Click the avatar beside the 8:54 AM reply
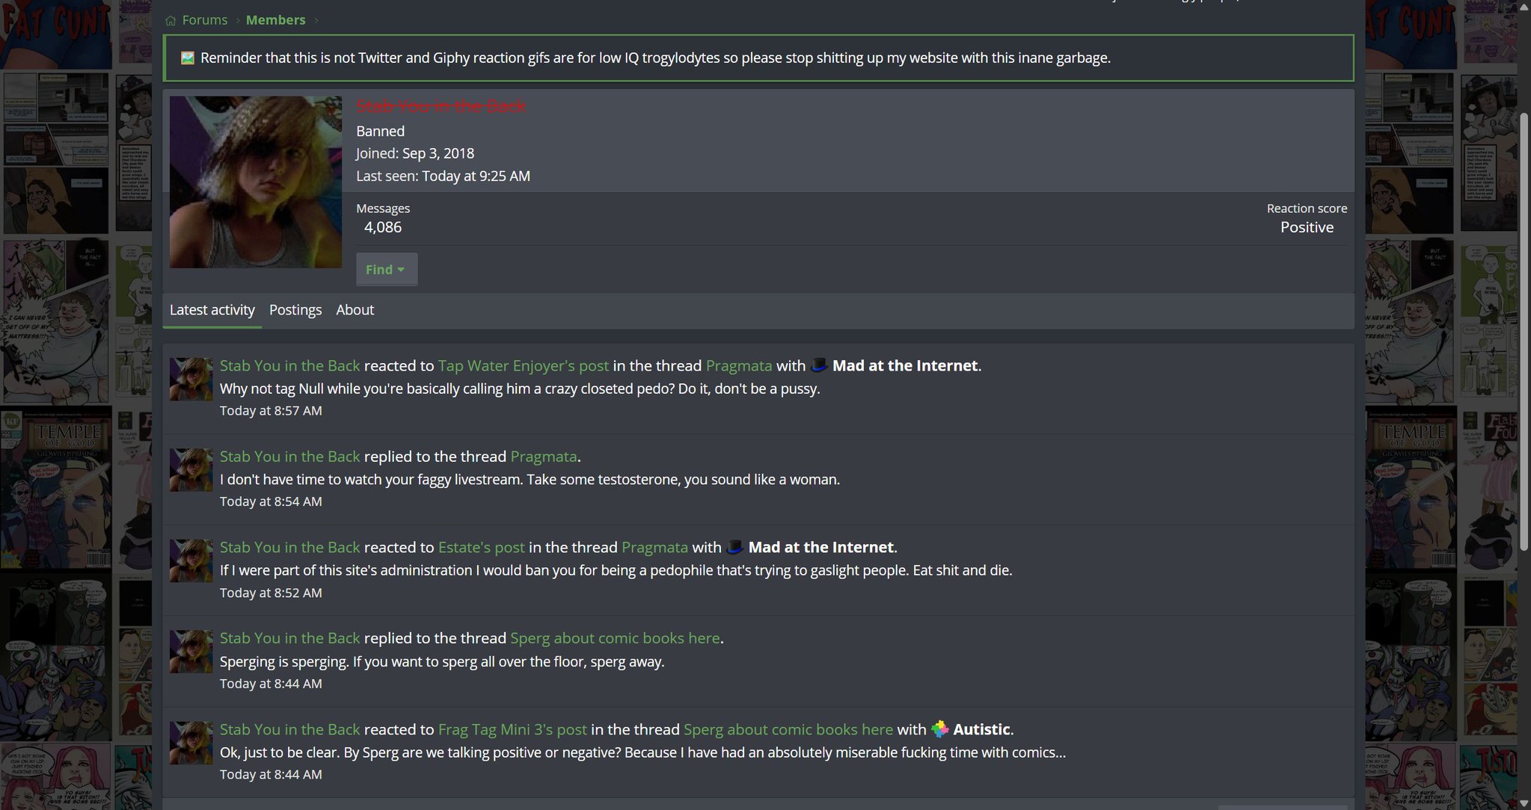 click(191, 470)
